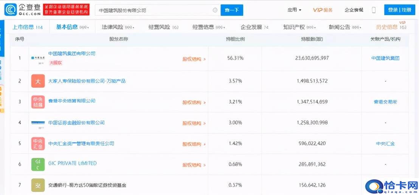
Task: Click the green GIC avatar icon
Action: 38,164
